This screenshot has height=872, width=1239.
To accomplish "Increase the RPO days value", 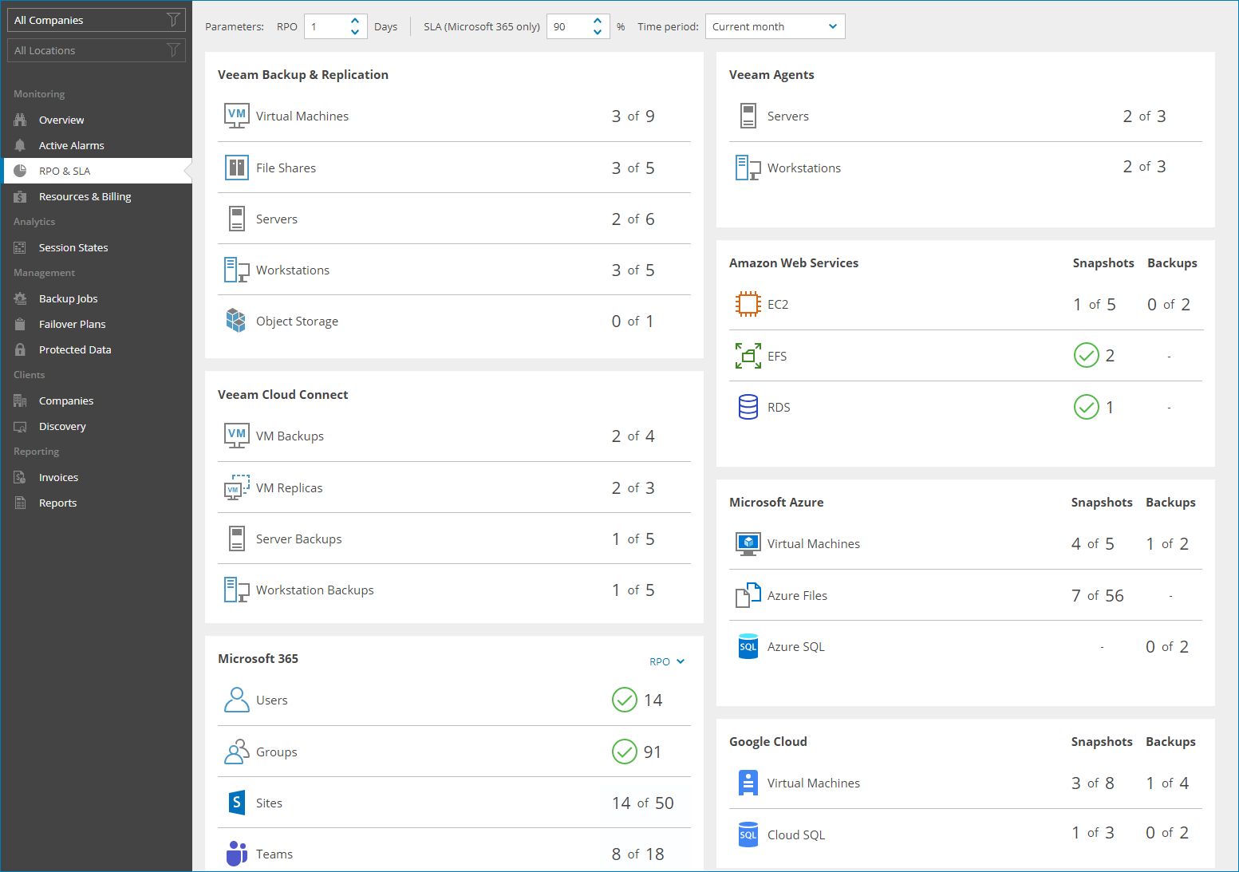I will point(355,21).
